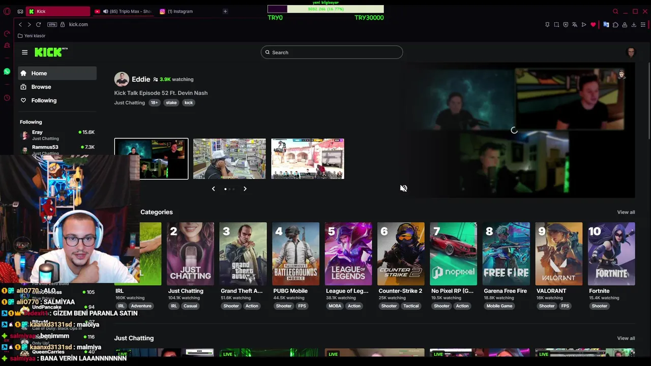Open the Easy Setup sliders icon
This screenshot has width=651, height=366.
[x=643, y=24]
